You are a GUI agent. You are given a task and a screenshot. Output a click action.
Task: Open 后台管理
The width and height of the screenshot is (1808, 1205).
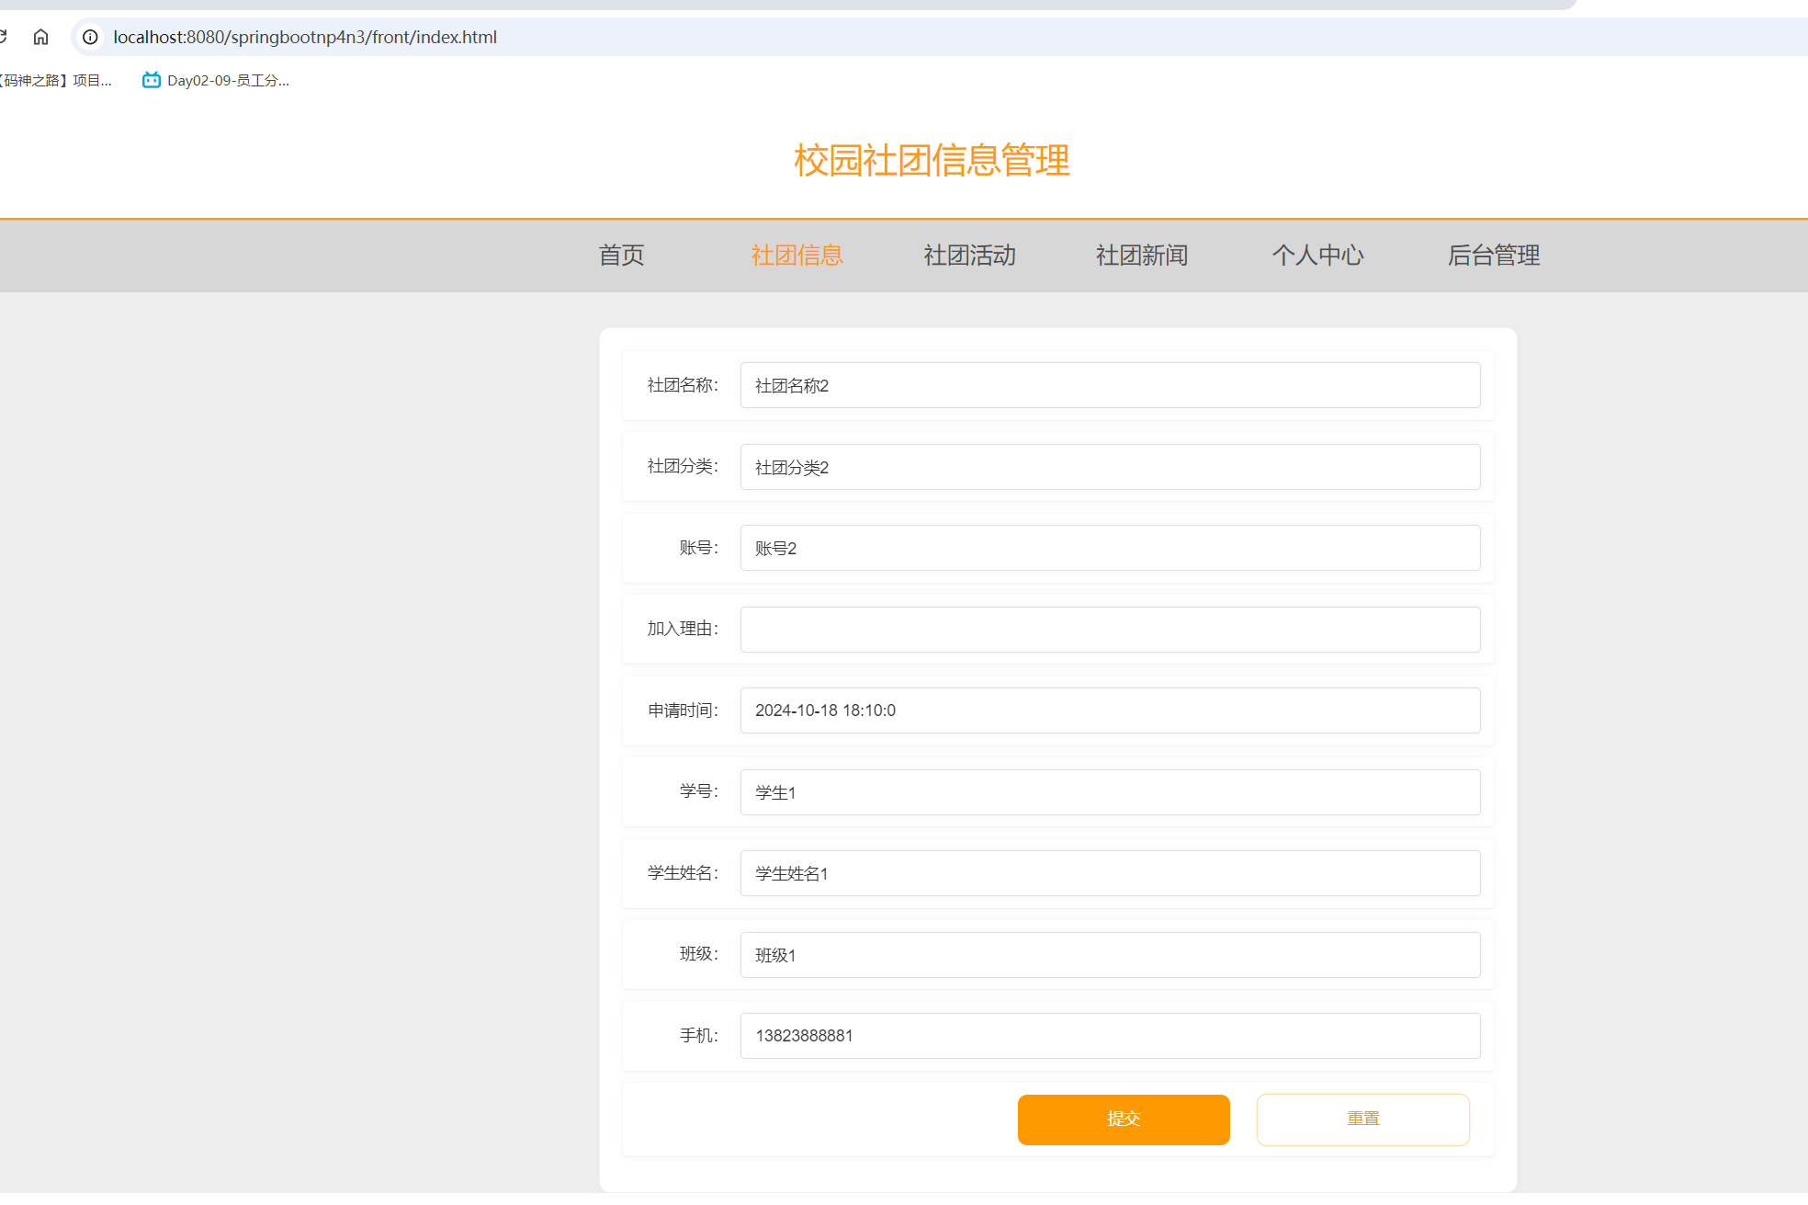[x=1493, y=256]
